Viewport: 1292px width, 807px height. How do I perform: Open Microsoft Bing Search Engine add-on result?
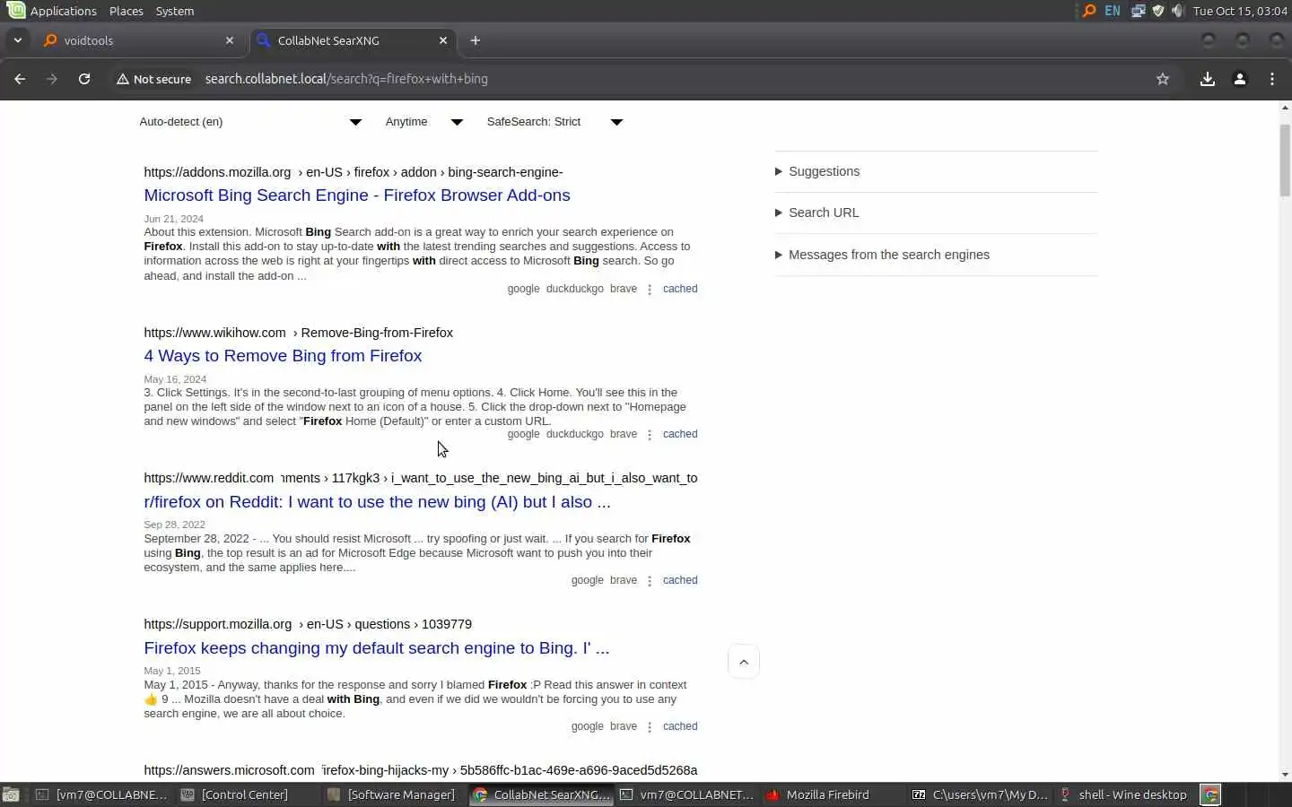click(x=357, y=195)
